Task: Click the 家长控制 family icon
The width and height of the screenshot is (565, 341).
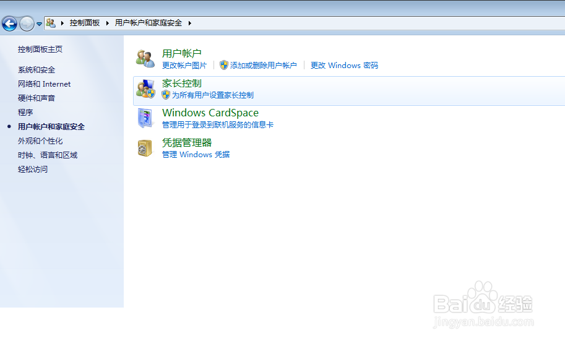Action: pyautogui.click(x=145, y=88)
